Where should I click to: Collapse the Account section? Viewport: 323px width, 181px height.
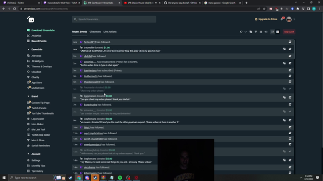coord(28,154)
